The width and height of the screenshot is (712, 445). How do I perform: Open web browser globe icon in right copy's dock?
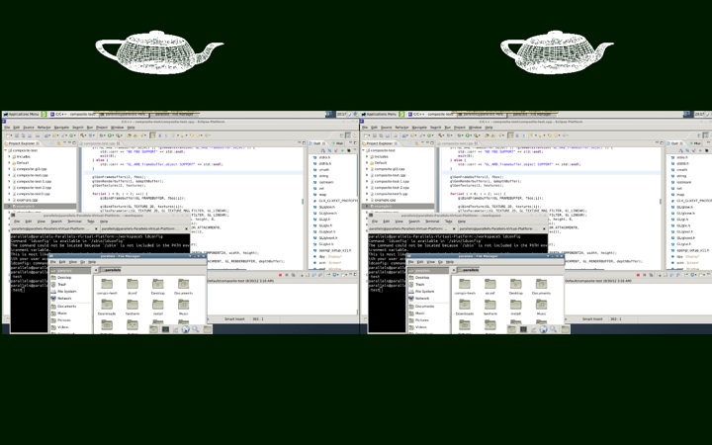(x=544, y=329)
